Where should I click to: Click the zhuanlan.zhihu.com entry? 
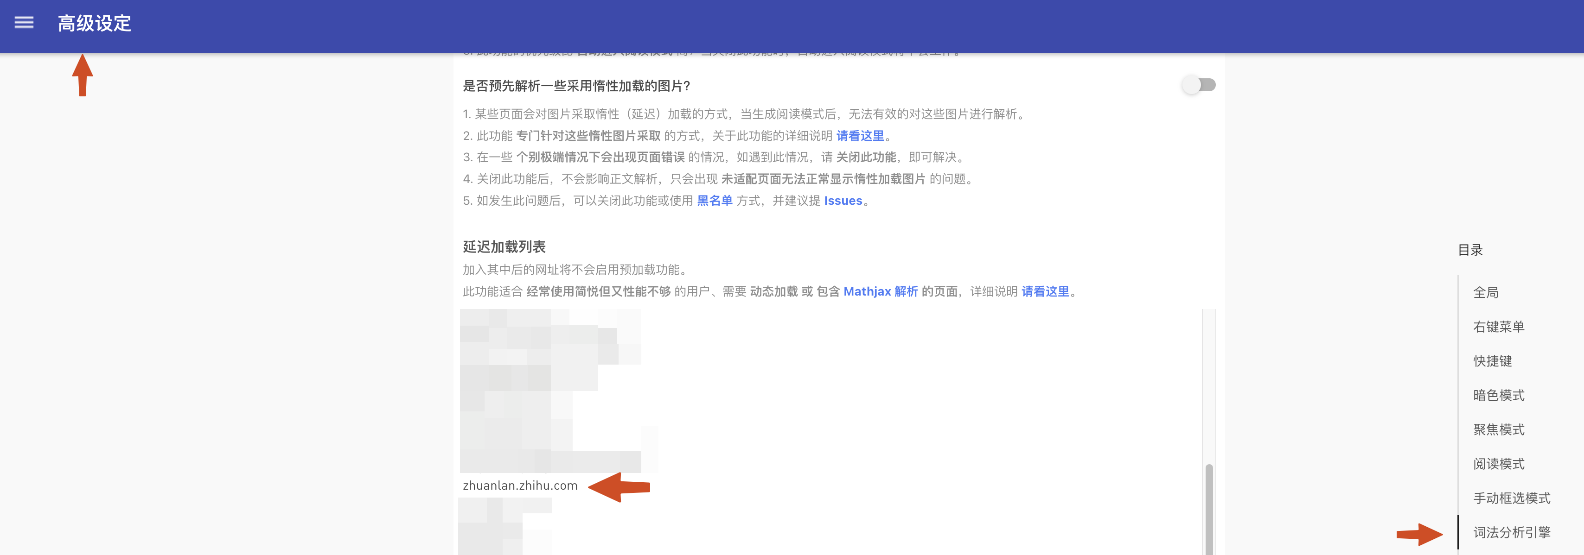point(520,486)
